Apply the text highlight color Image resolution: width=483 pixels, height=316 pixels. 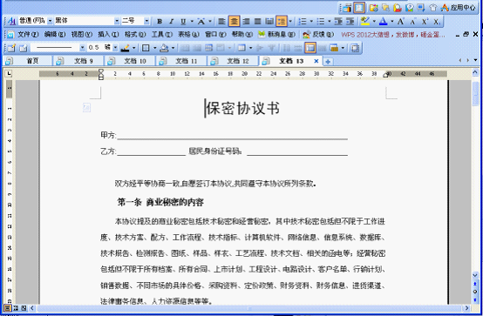pyautogui.click(x=365, y=21)
